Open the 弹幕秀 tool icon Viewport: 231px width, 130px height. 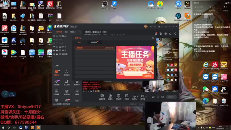[77, 92]
